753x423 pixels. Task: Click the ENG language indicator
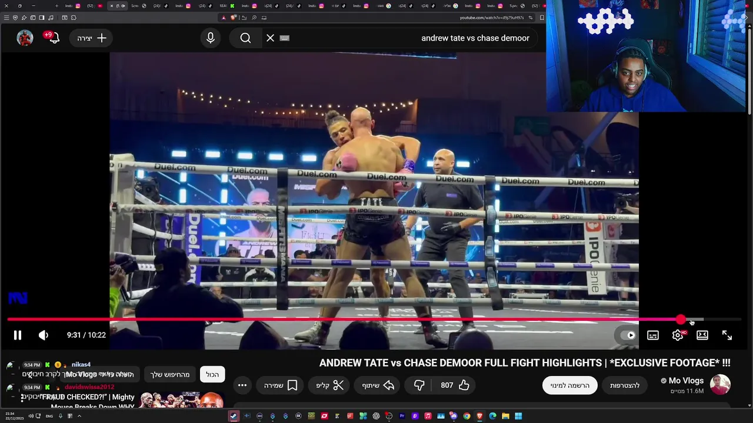coord(49,416)
